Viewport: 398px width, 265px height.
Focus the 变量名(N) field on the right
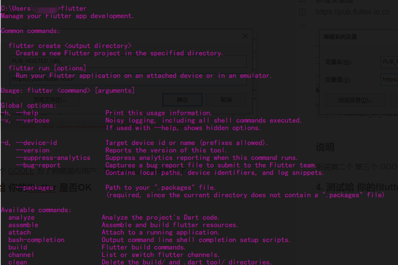pyautogui.click(x=390, y=62)
